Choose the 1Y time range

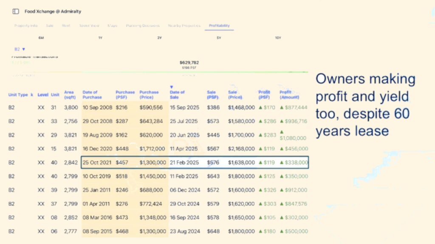100,38
